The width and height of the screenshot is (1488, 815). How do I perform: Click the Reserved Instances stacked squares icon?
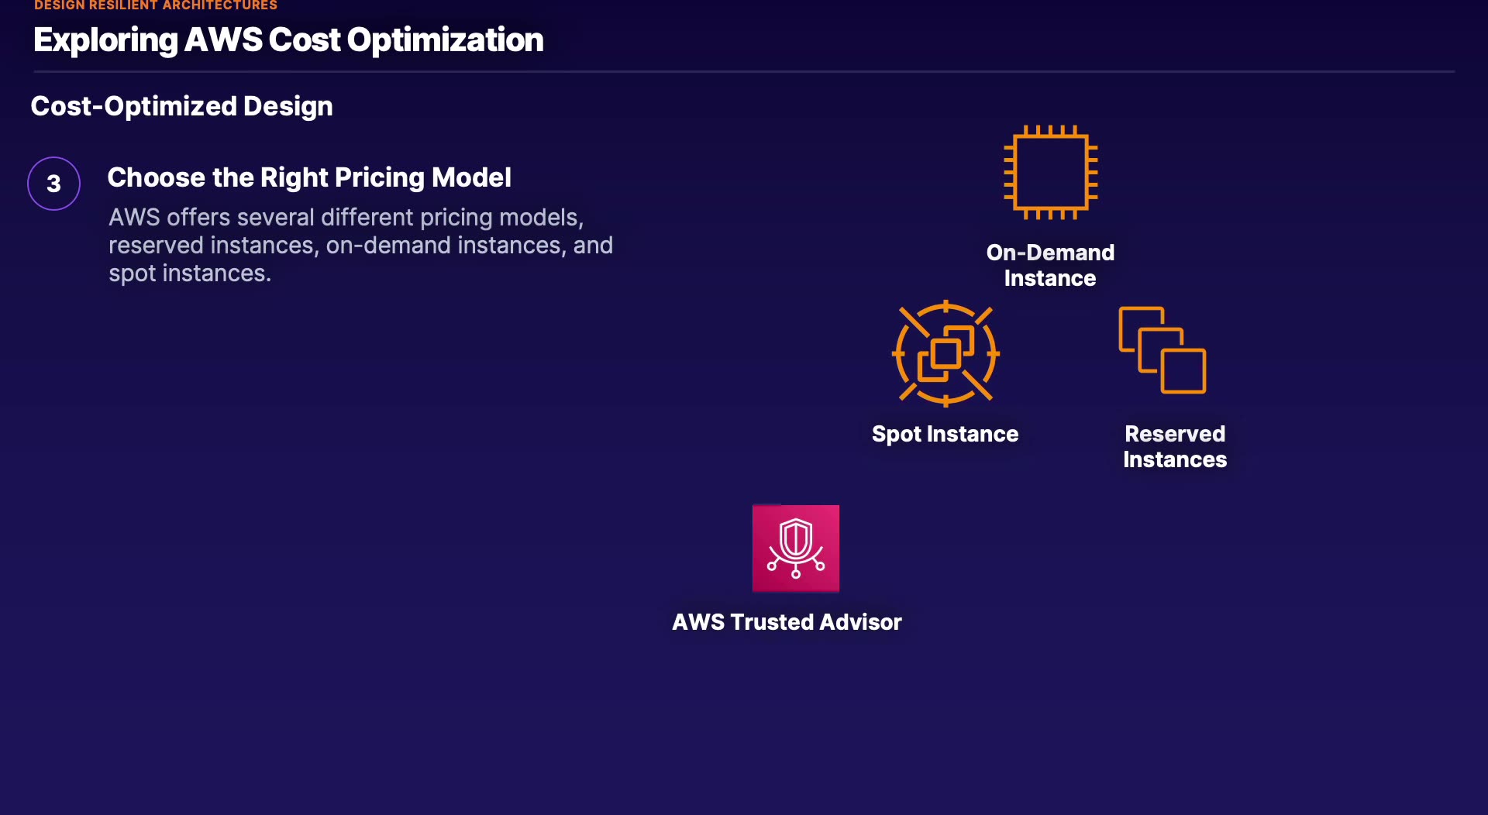pyautogui.click(x=1162, y=350)
